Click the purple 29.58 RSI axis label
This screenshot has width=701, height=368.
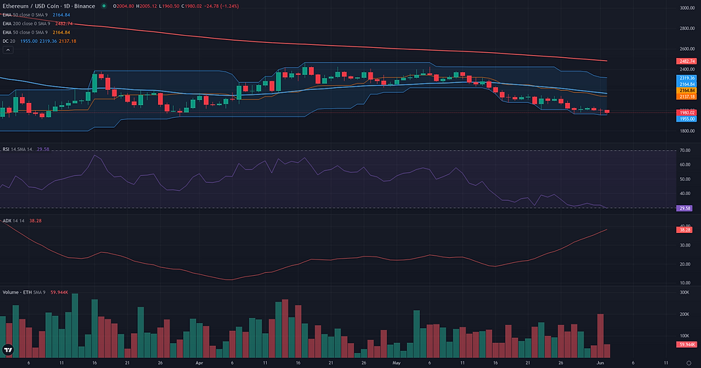click(x=685, y=208)
